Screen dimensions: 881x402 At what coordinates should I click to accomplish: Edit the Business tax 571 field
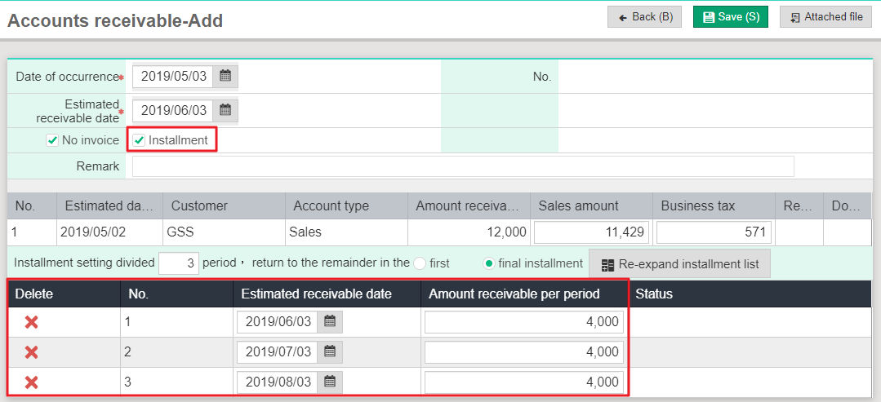pos(713,232)
